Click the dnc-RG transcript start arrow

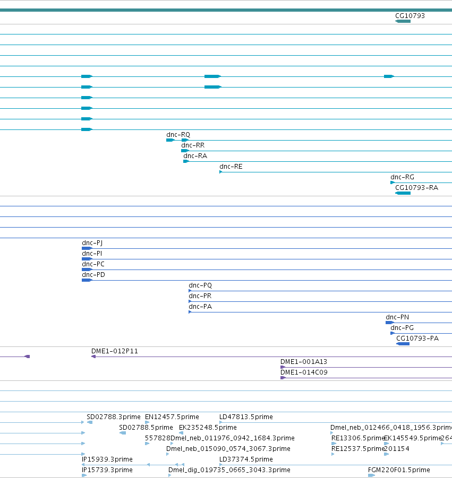point(393,182)
